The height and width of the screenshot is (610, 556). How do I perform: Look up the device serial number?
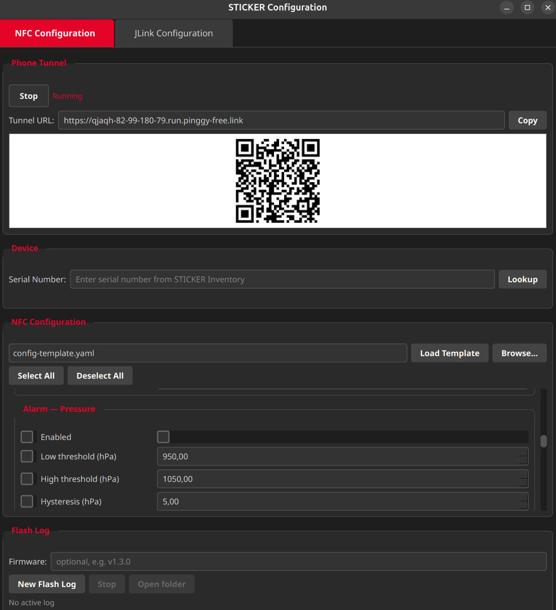point(523,280)
